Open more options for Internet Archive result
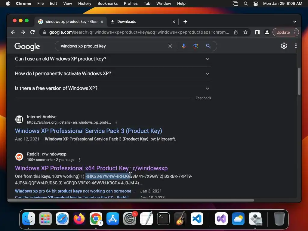This screenshot has height=231, width=308. click(x=116, y=122)
